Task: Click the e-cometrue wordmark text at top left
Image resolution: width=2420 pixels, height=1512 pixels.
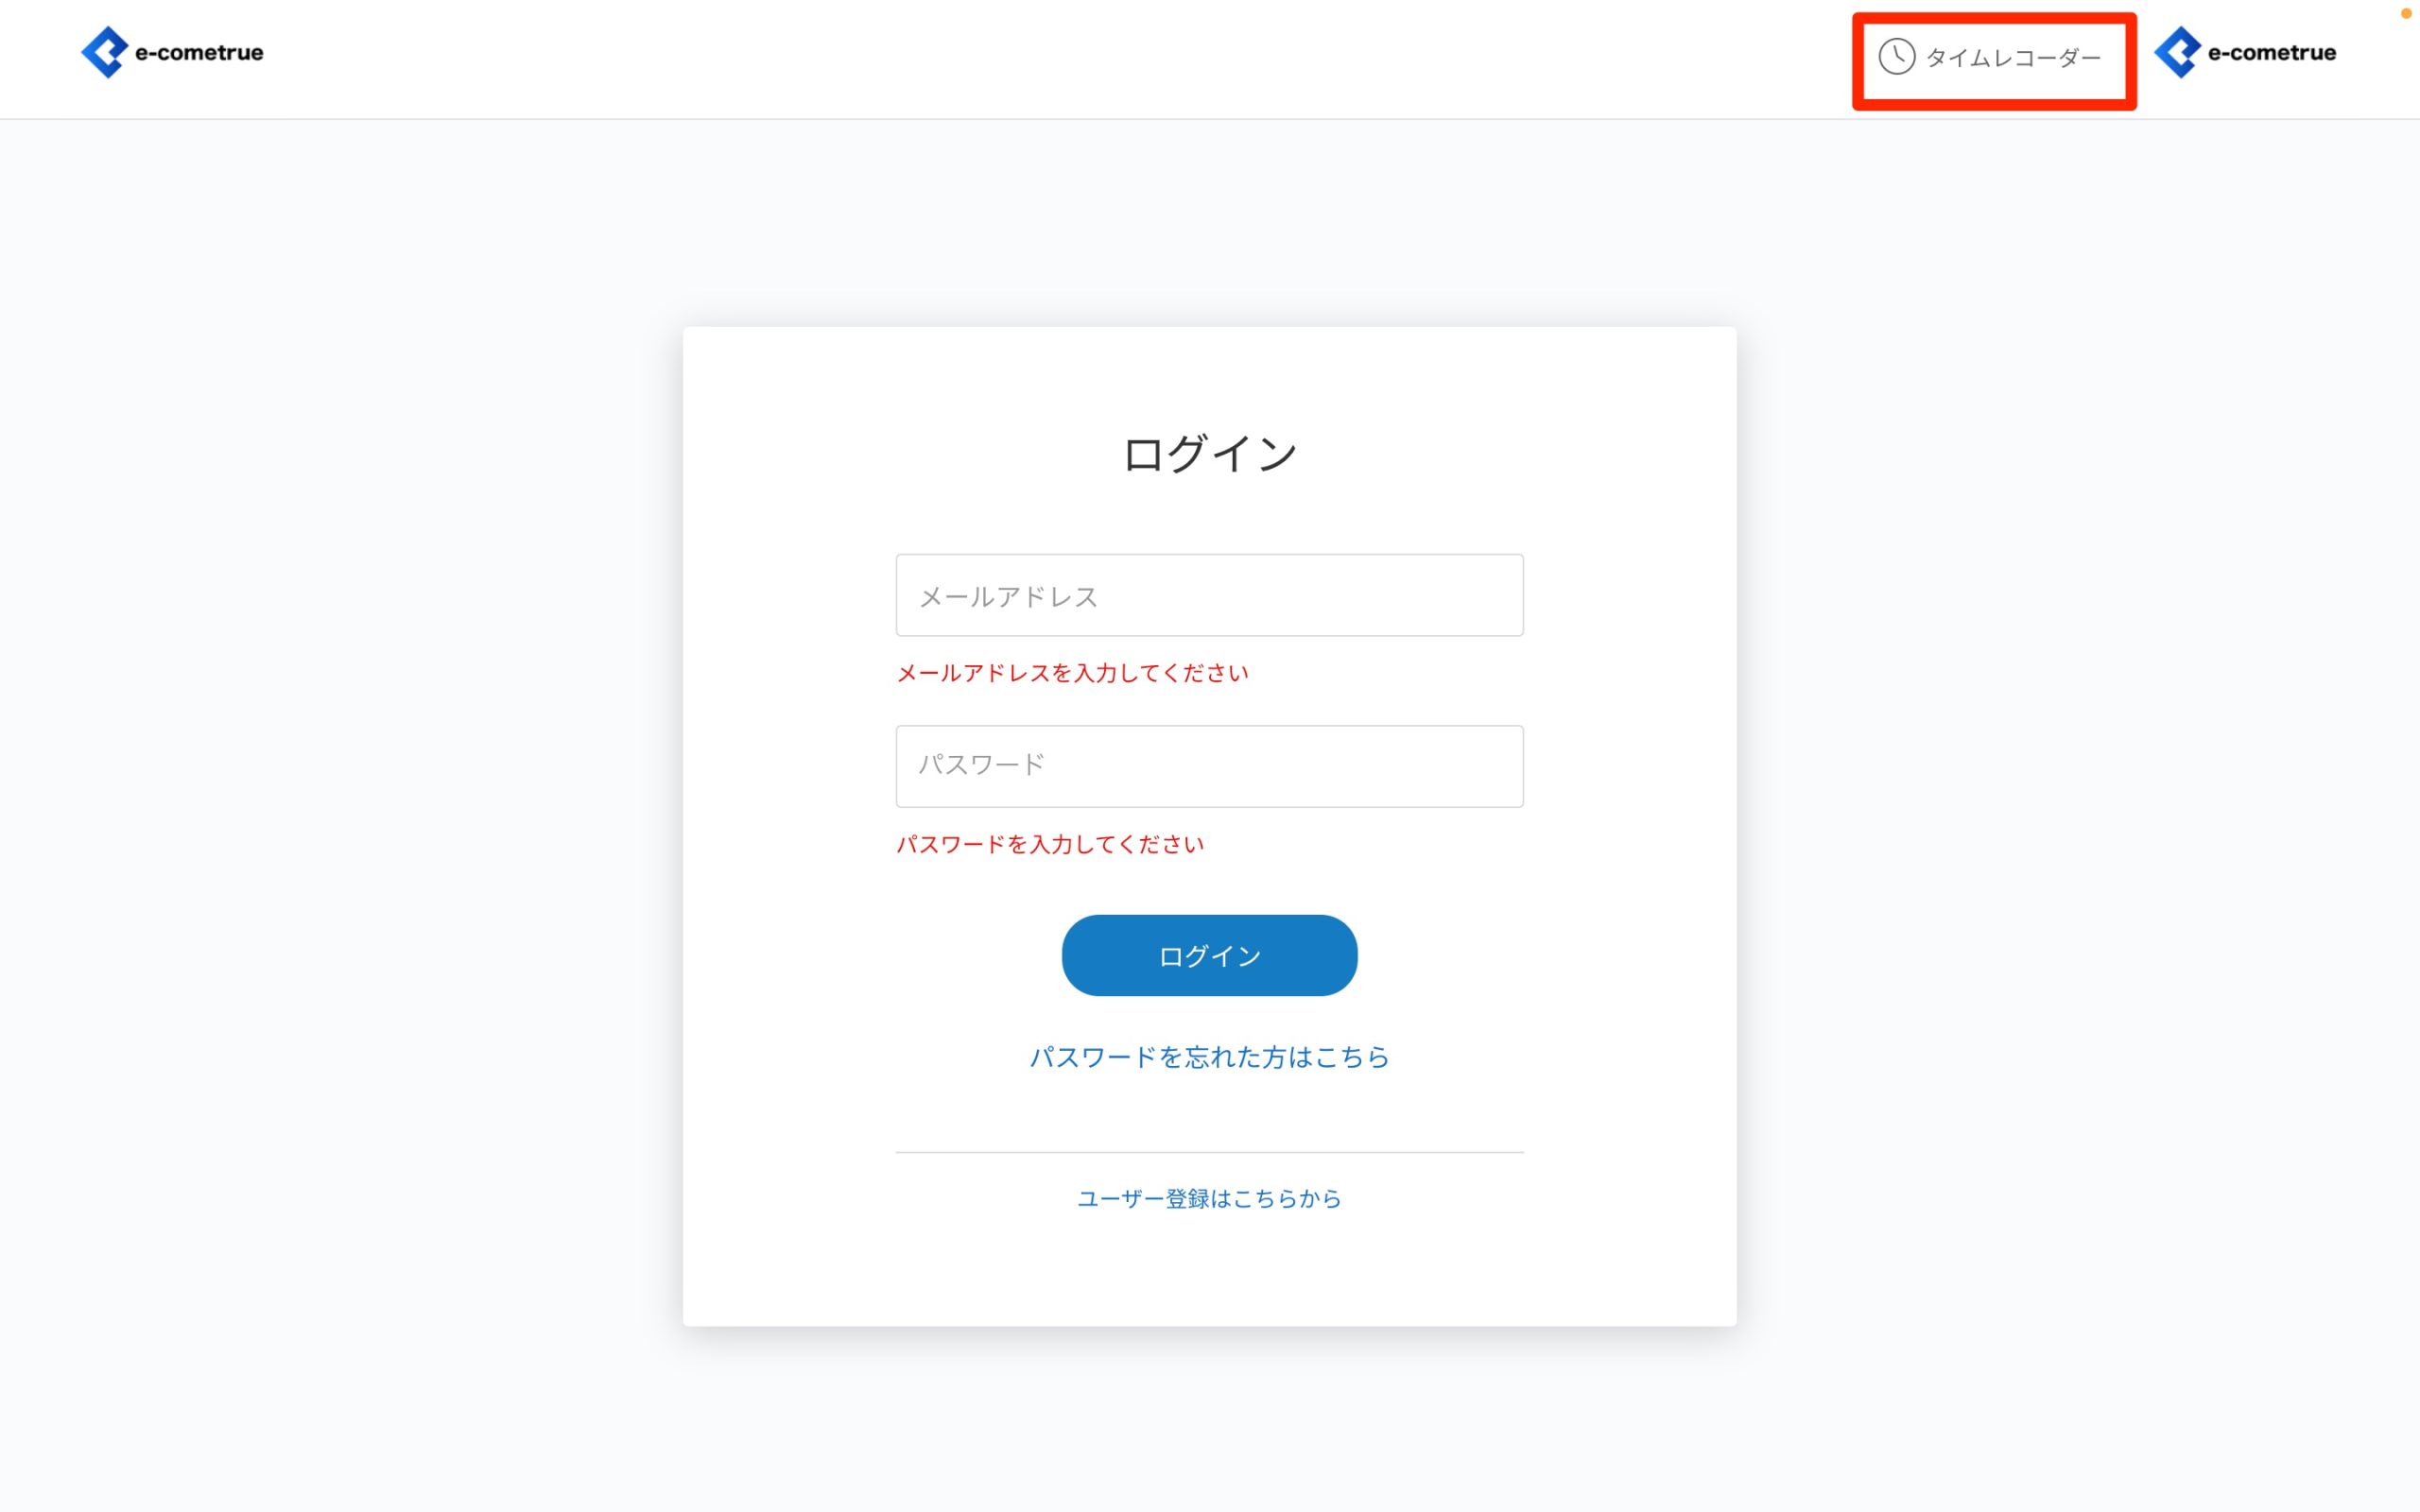Action: tap(199, 53)
